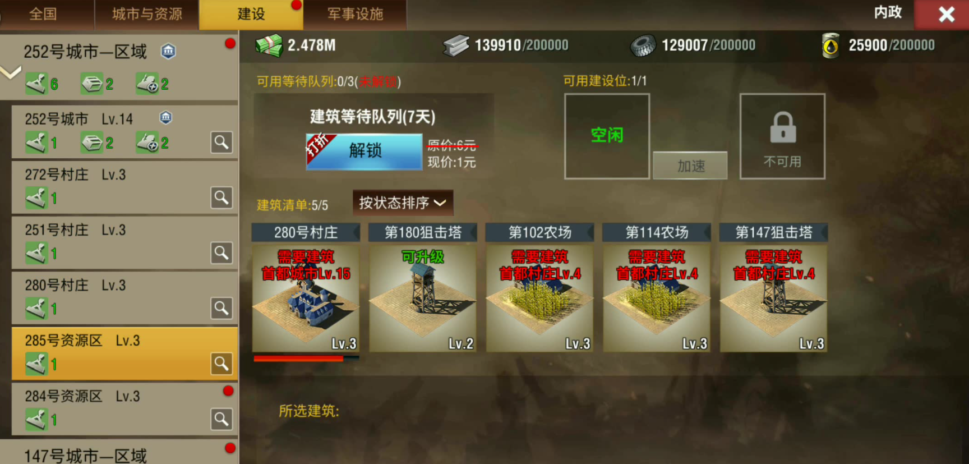Click magnifier icon for 272号村庄
This screenshot has width=969, height=464.
click(x=222, y=197)
